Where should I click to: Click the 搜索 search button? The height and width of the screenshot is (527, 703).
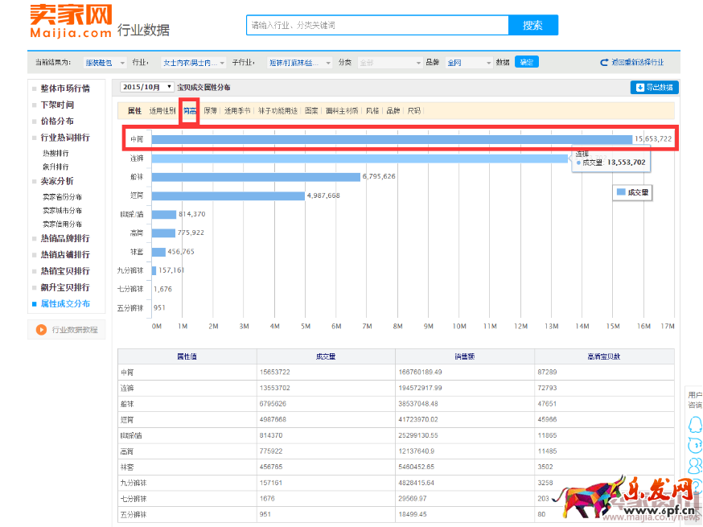pyautogui.click(x=532, y=25)
